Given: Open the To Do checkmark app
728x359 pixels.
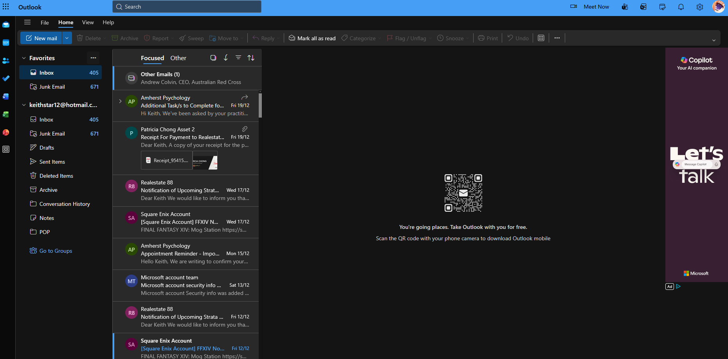Looking at the screenshot, I should point(6,79).
